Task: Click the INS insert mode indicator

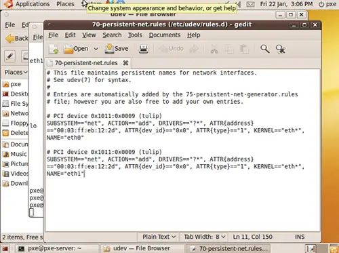Action: click(300, 237)
